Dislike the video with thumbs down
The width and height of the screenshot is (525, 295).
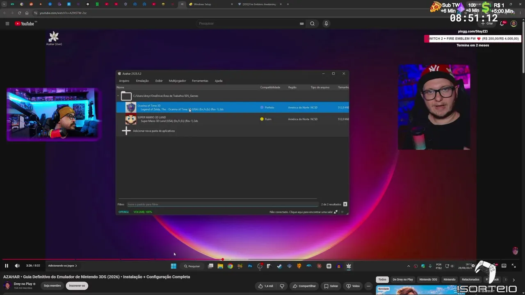(282, 286)
